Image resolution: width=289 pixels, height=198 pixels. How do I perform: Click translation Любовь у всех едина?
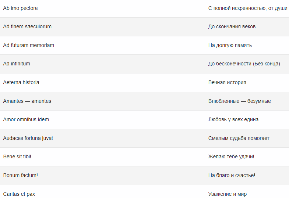coord(233,120)
